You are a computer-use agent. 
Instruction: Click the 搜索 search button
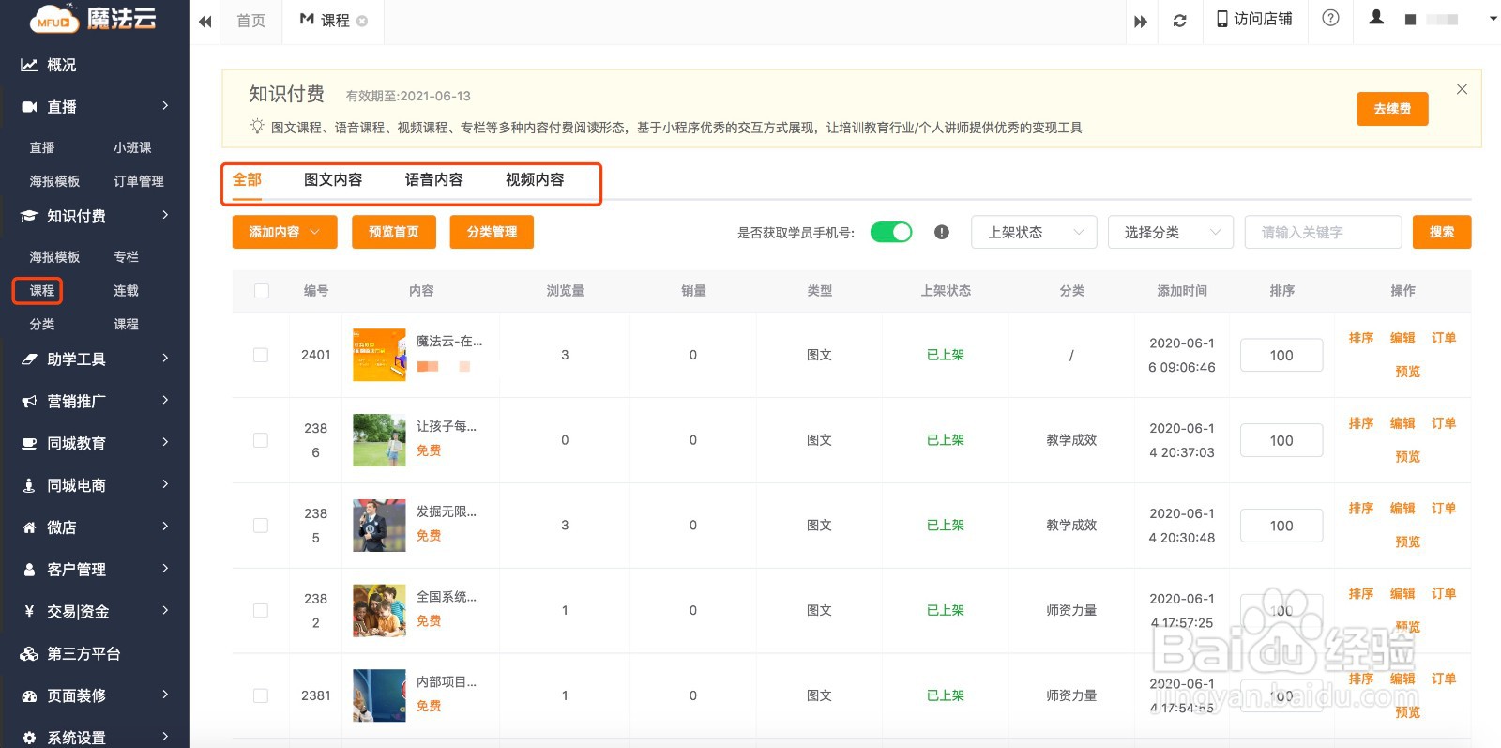[1441, 233]
